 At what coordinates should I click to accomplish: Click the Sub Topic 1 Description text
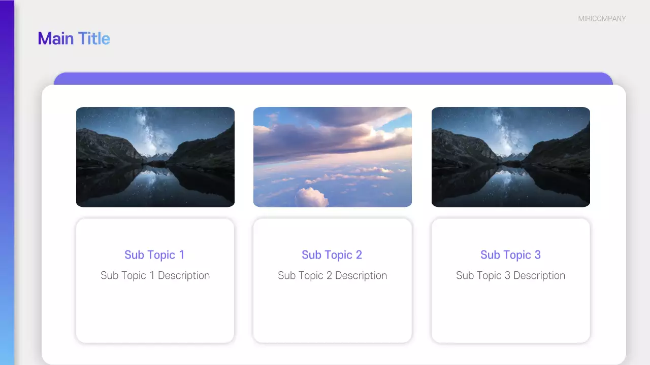pos(155,275)
